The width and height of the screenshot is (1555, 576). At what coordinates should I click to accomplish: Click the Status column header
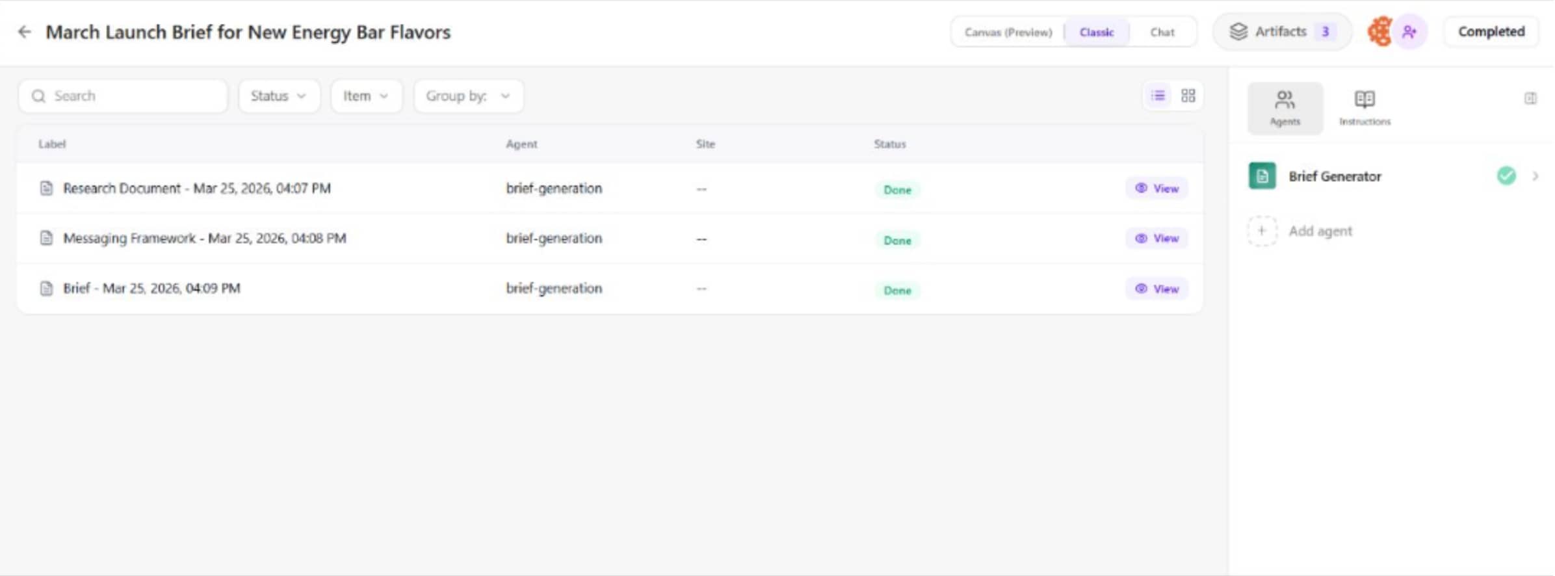tap(889, 144)
